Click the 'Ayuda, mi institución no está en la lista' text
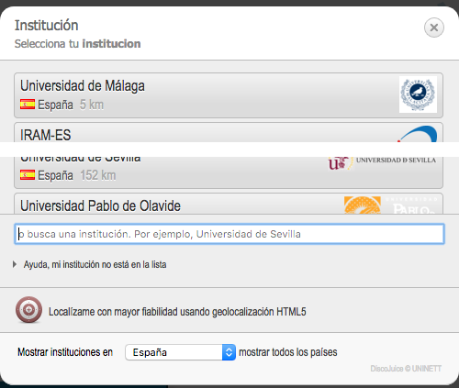 (95, 264)
